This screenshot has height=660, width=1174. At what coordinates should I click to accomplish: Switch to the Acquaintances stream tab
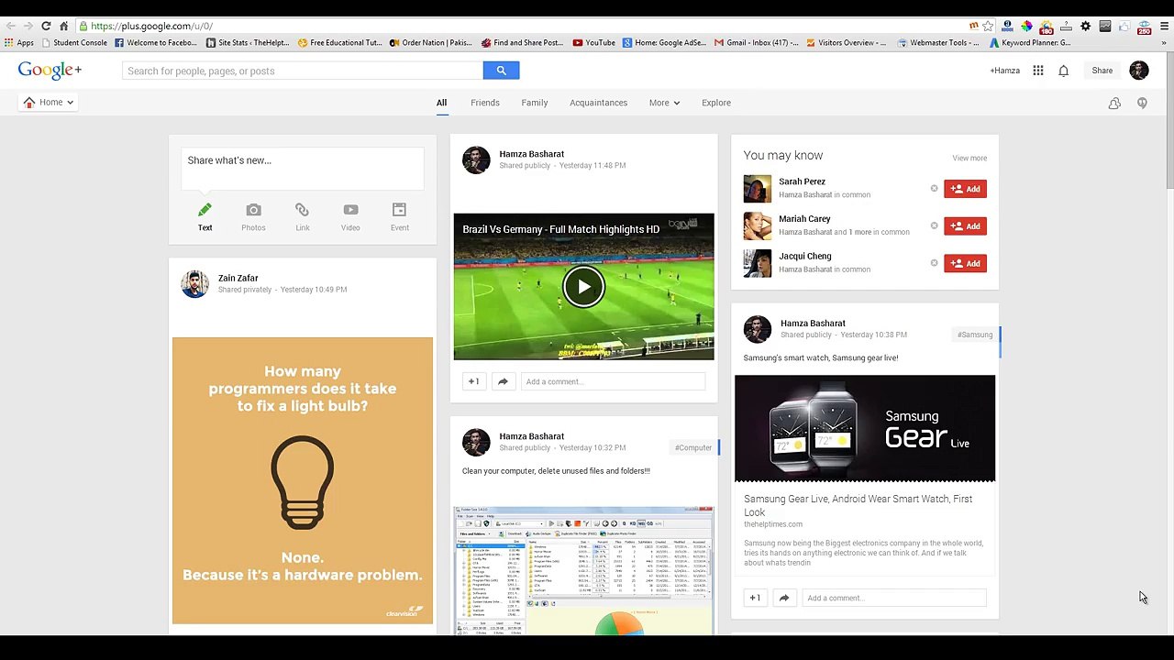pos(598,103)
